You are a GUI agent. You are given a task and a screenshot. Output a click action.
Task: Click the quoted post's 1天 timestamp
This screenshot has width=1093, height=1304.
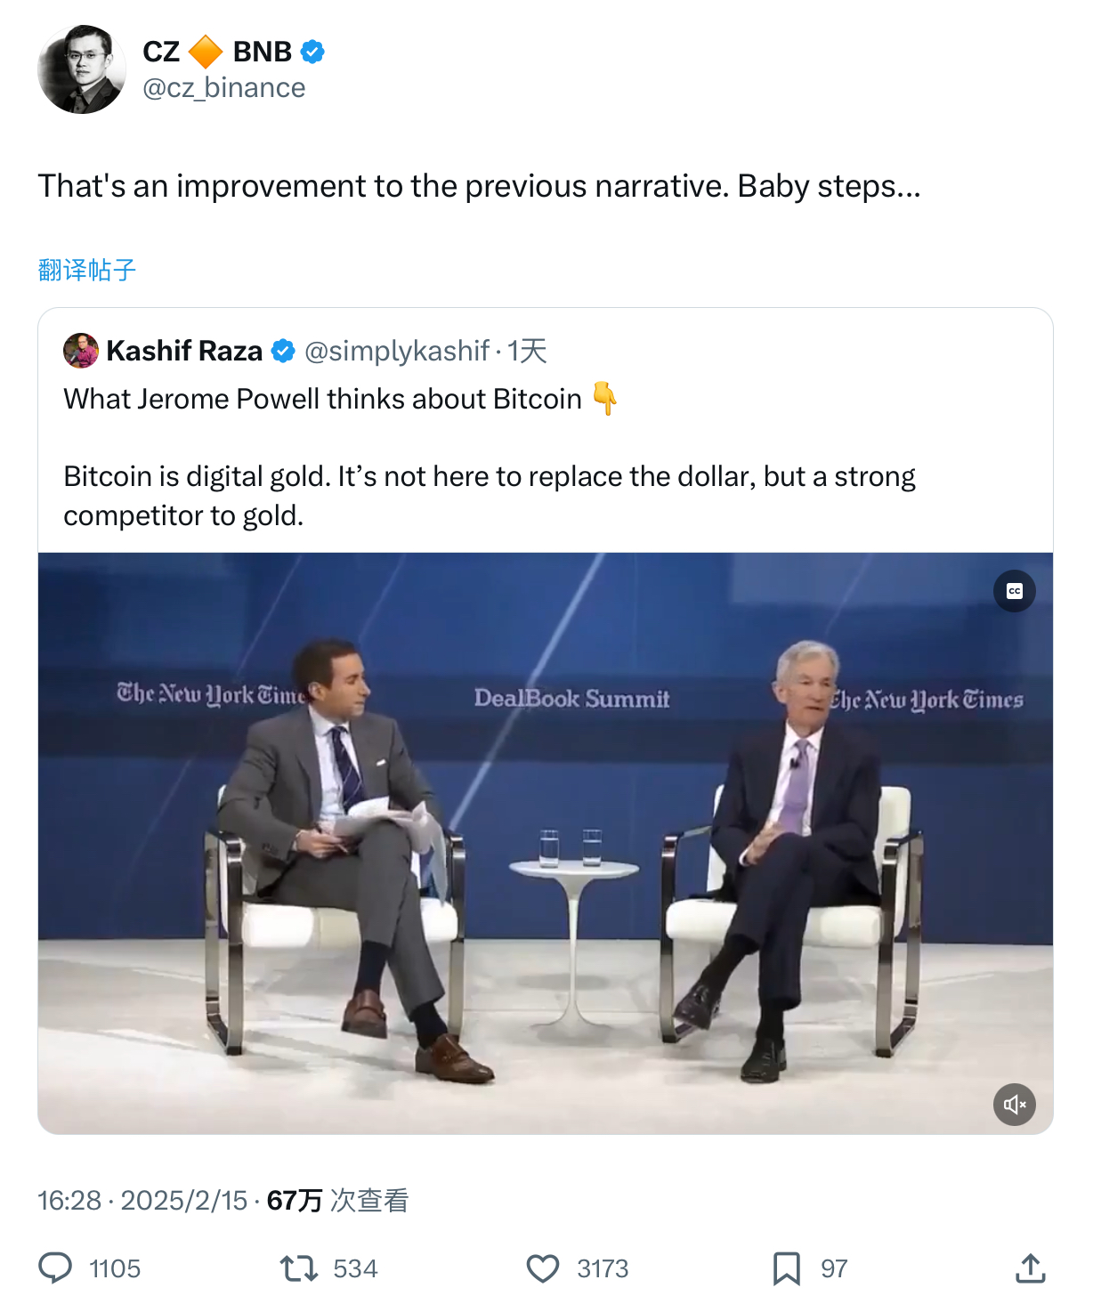point(528,351)
